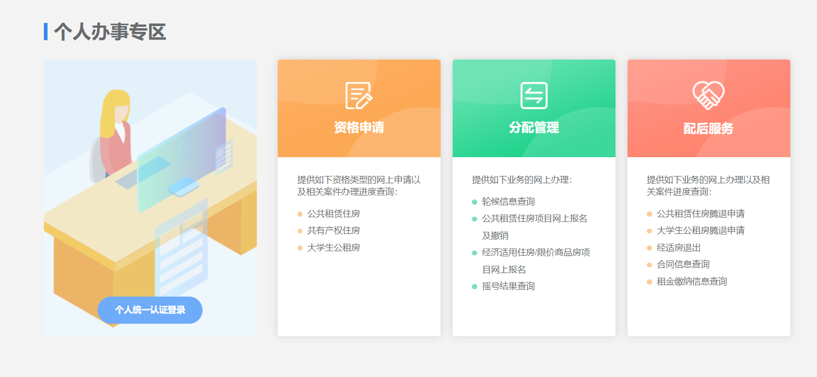Open the 分配管理 card heading

(534, 127)
